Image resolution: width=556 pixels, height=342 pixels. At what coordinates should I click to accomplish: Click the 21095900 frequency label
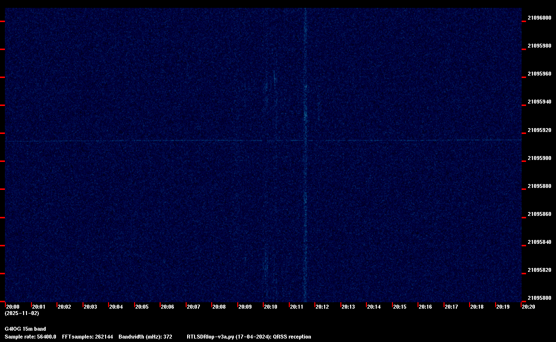click(539, 158)
